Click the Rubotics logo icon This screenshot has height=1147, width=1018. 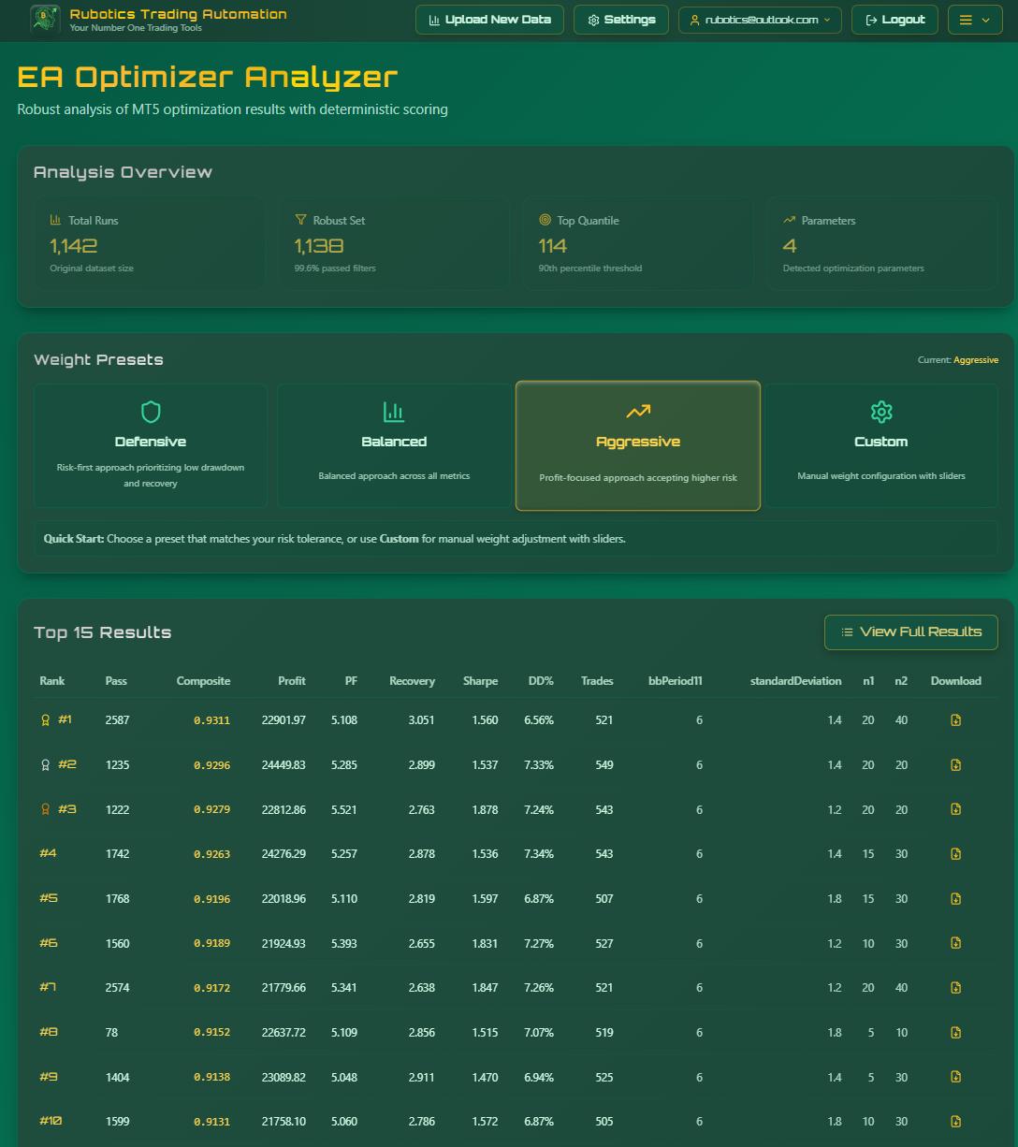pyautogui.click(x=45, y=20)
